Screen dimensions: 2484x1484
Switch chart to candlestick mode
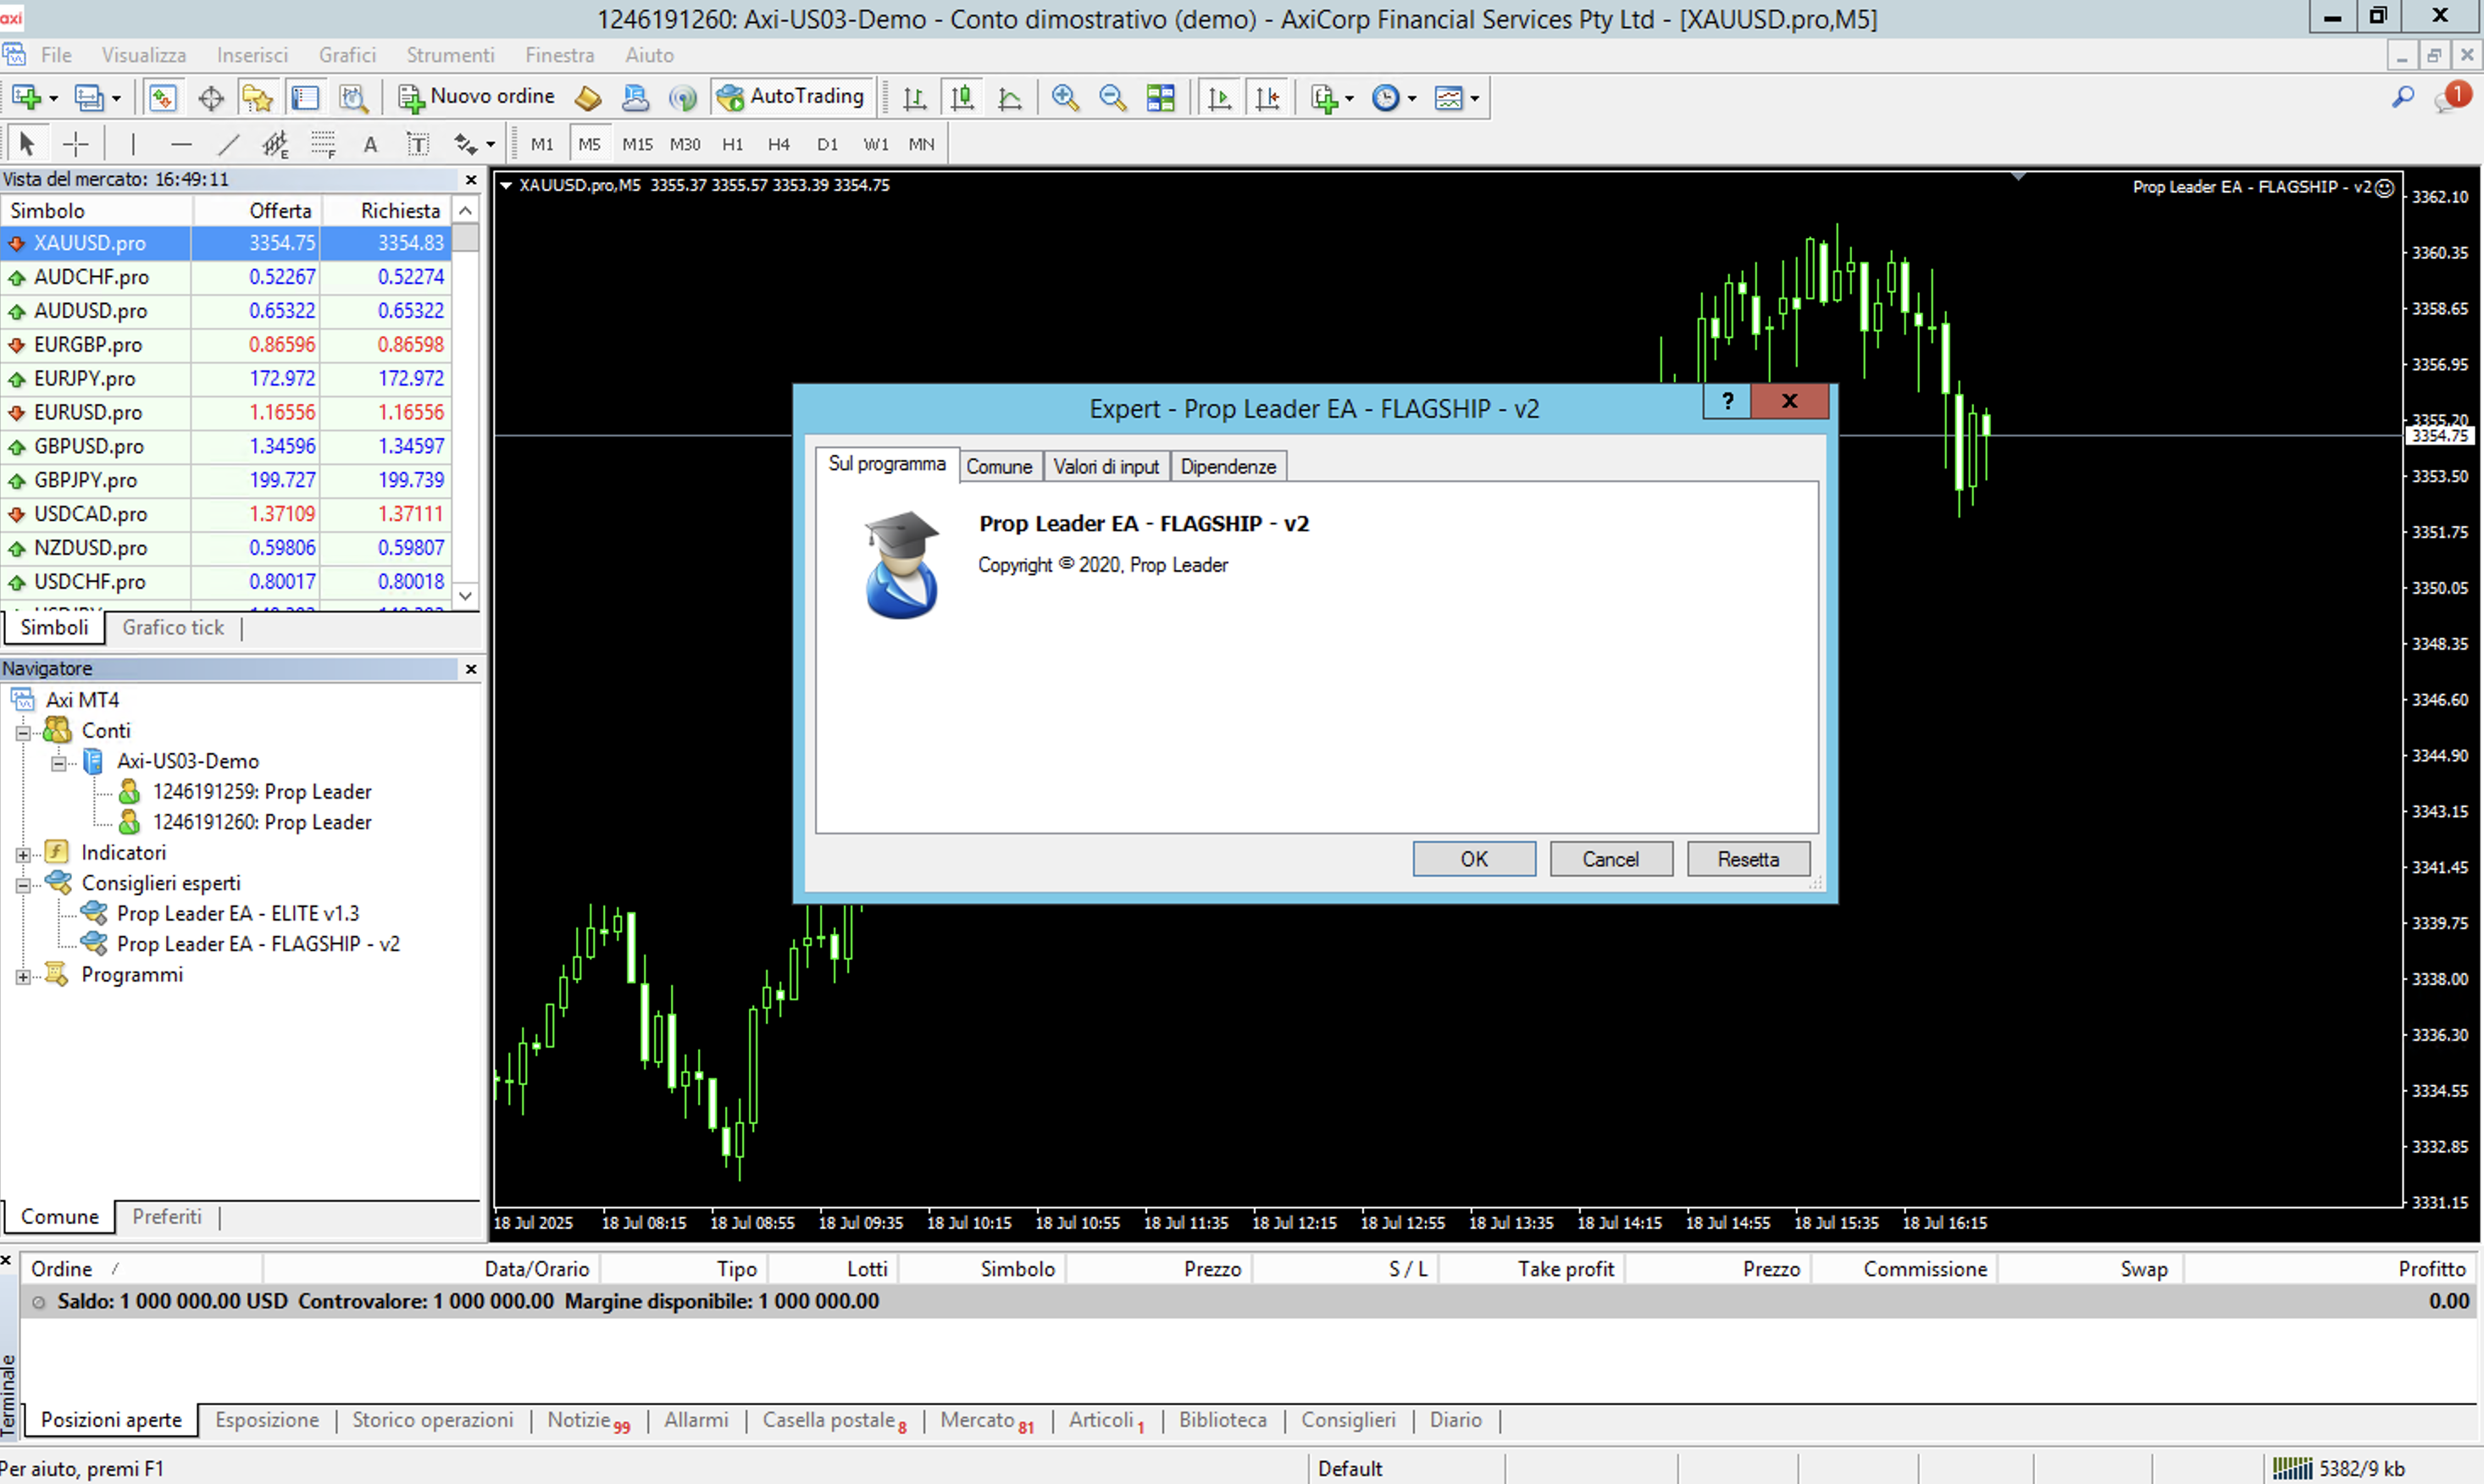pyautogui.click(x=962, y=97)
